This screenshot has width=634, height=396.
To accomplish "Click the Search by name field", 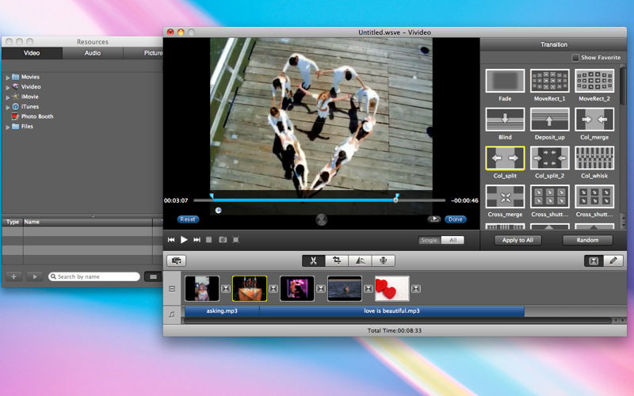I will 94,276.
